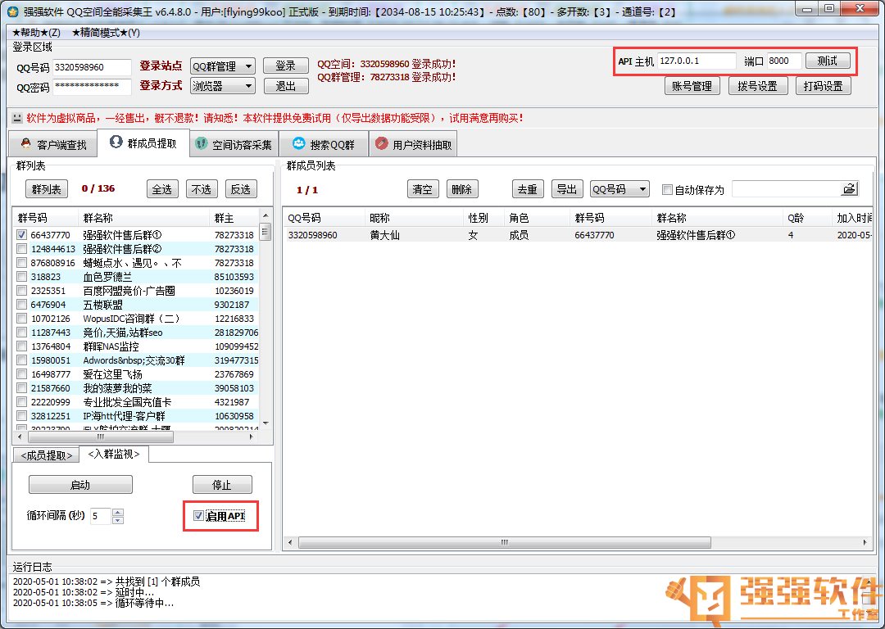Click the 停止 stop button
This screenshot has width=885, height=629.
(222, 485)
